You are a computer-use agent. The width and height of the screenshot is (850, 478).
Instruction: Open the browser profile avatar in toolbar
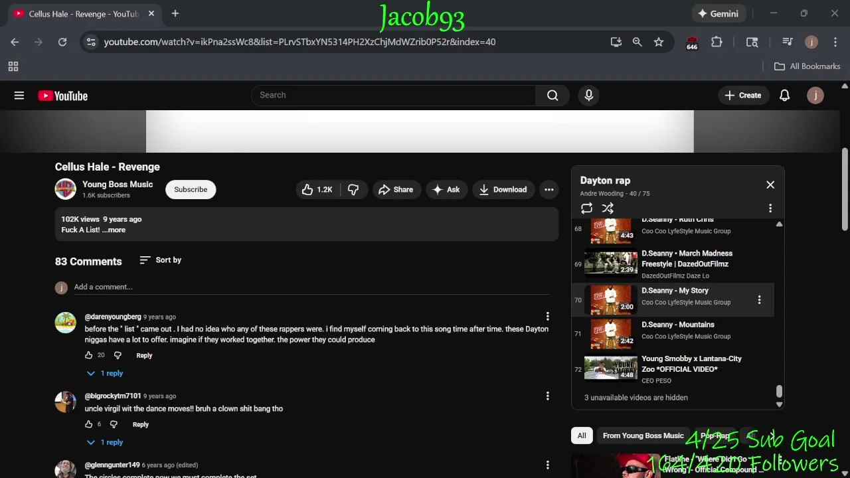(x=811, y=42)
